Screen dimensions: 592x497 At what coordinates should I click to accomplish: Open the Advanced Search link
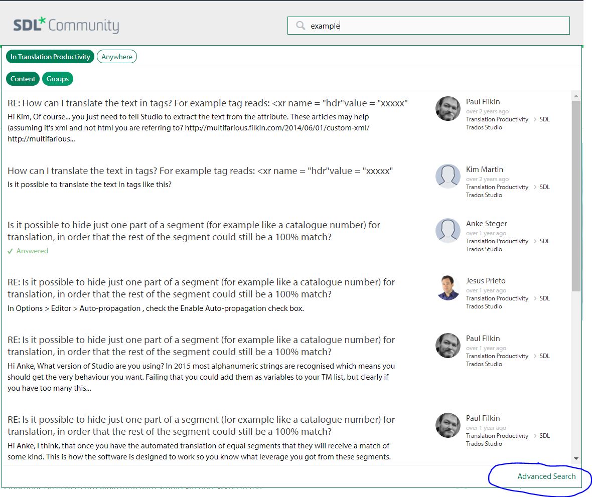click(546, 476)
